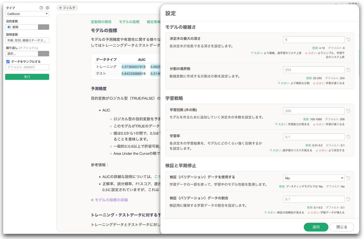Click the データタイプ column header

[106, 60]
